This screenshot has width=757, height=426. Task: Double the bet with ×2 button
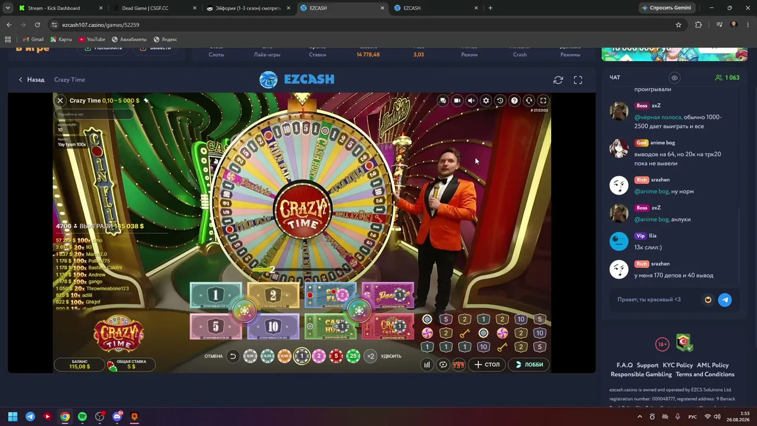371,356
